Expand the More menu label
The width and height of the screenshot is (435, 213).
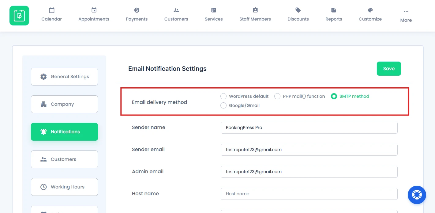(406, 20)
